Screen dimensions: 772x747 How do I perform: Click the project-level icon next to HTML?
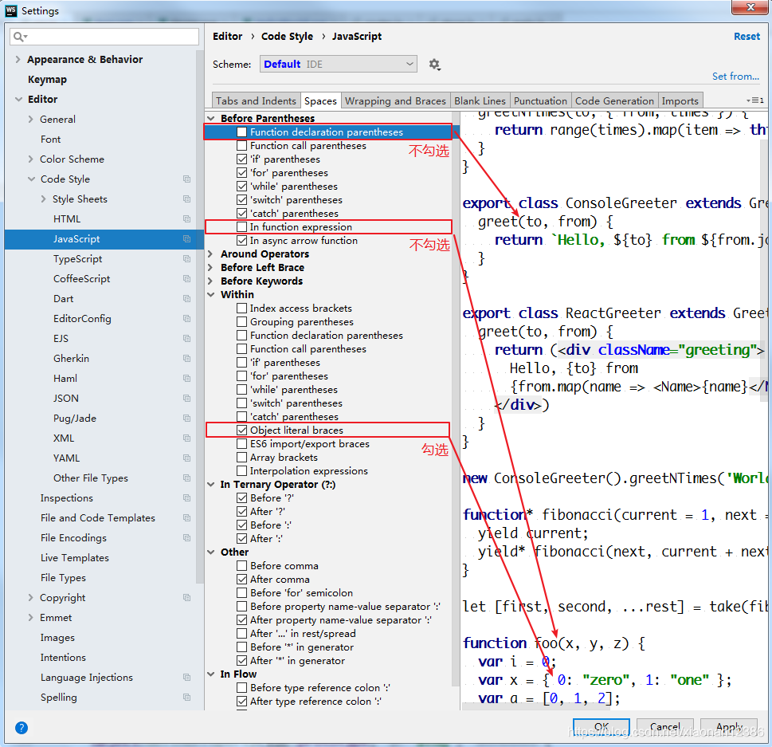point(186,218)
